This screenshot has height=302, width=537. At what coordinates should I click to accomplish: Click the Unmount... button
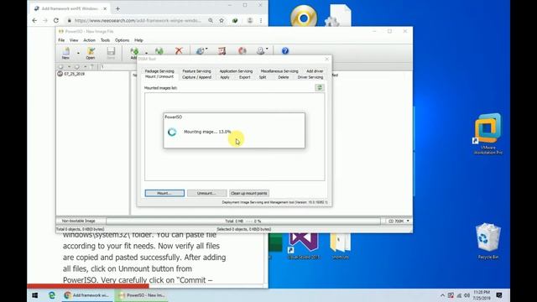(207, 193)
